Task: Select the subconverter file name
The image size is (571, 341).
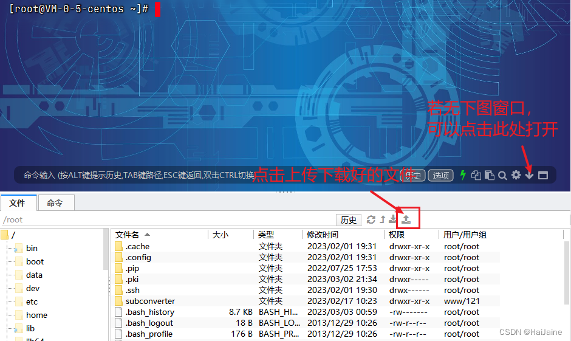Action: click(151, 301)
